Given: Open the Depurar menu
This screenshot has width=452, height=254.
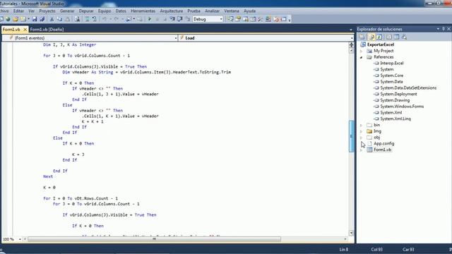Looking at the screenshot, I should [x=86, y=11].
